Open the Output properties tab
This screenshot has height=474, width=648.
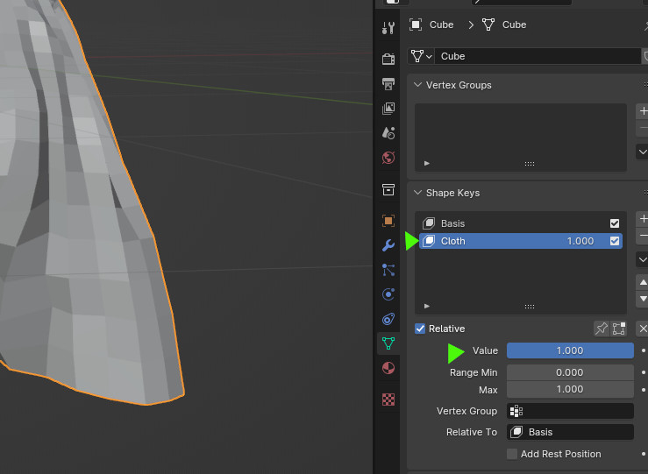click(388, 84)
